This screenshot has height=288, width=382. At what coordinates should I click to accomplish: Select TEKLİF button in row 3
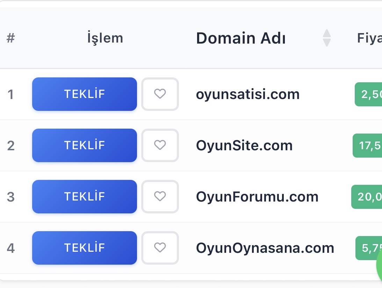click(x=85, y=197)
